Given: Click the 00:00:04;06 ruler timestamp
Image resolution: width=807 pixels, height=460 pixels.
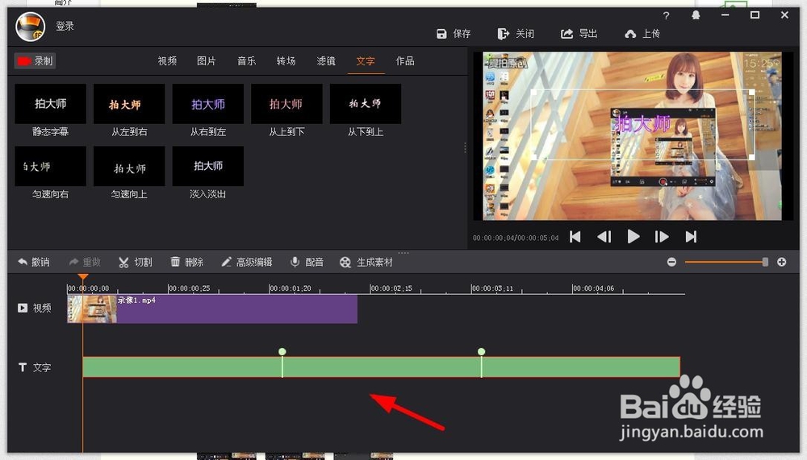Looking at the screenshot, I should (x=593, y=288).
